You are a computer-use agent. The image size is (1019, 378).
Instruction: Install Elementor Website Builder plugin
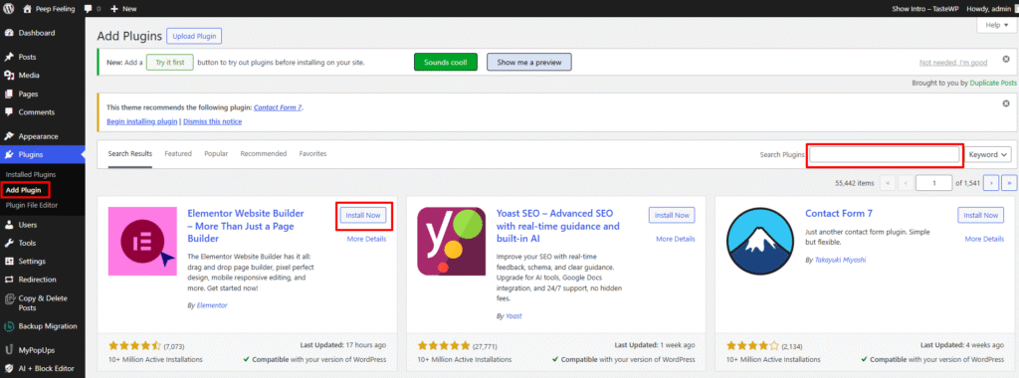363,215
